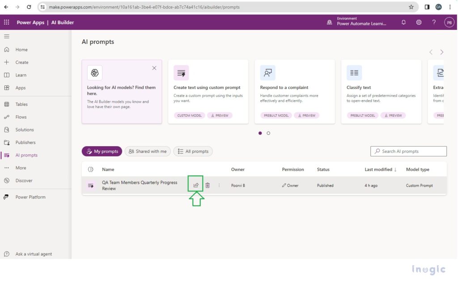Click the carousel forward chevron above the cards
The image size is (458, 286).
click(x=441, y=52)
